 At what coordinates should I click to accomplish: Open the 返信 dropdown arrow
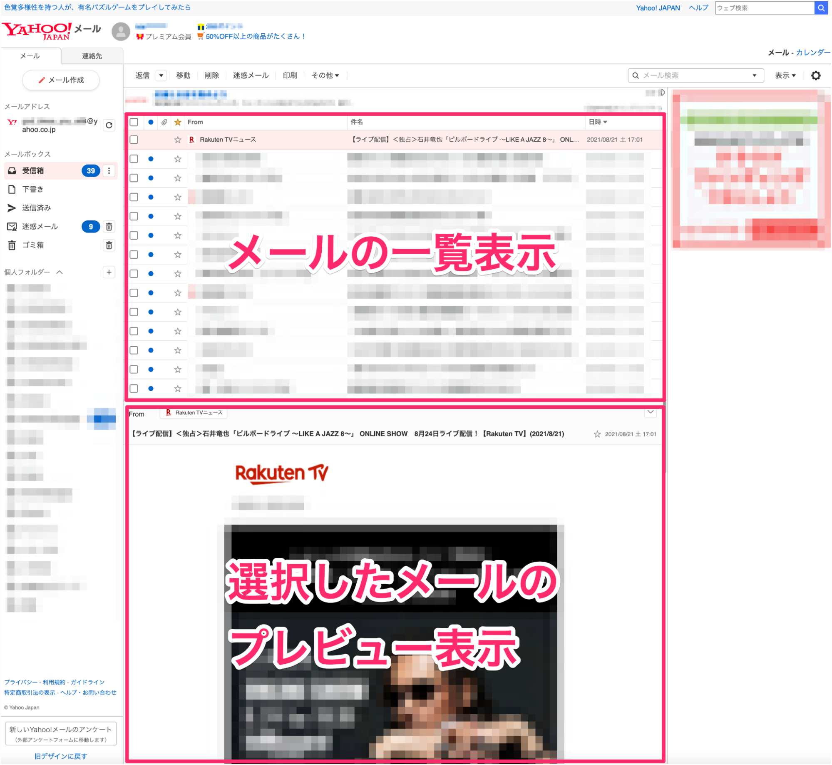coord(161,75)
